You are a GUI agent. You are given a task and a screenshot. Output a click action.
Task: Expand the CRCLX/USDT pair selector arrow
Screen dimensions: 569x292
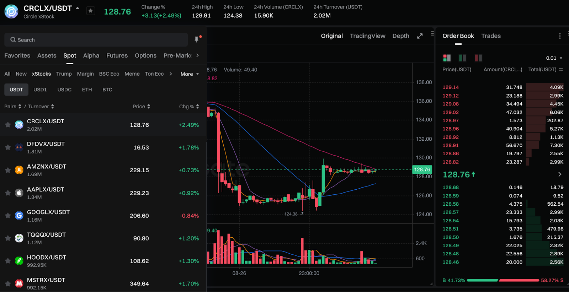click(77, 8)
